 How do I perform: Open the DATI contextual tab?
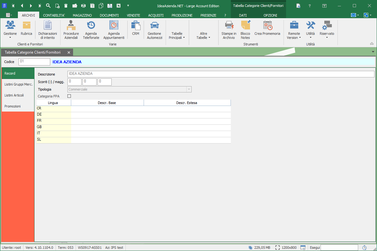click(243, 15)
